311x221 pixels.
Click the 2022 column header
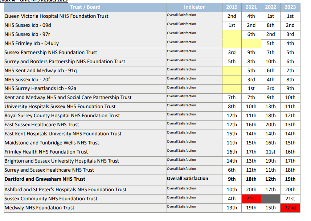(x=270, y=7)
